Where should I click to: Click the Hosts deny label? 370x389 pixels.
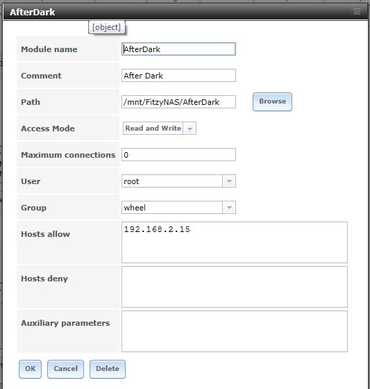pos(44,279)
